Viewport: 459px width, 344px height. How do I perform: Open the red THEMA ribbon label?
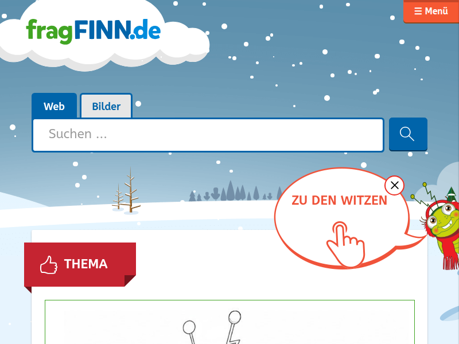(x=80, y=264)
